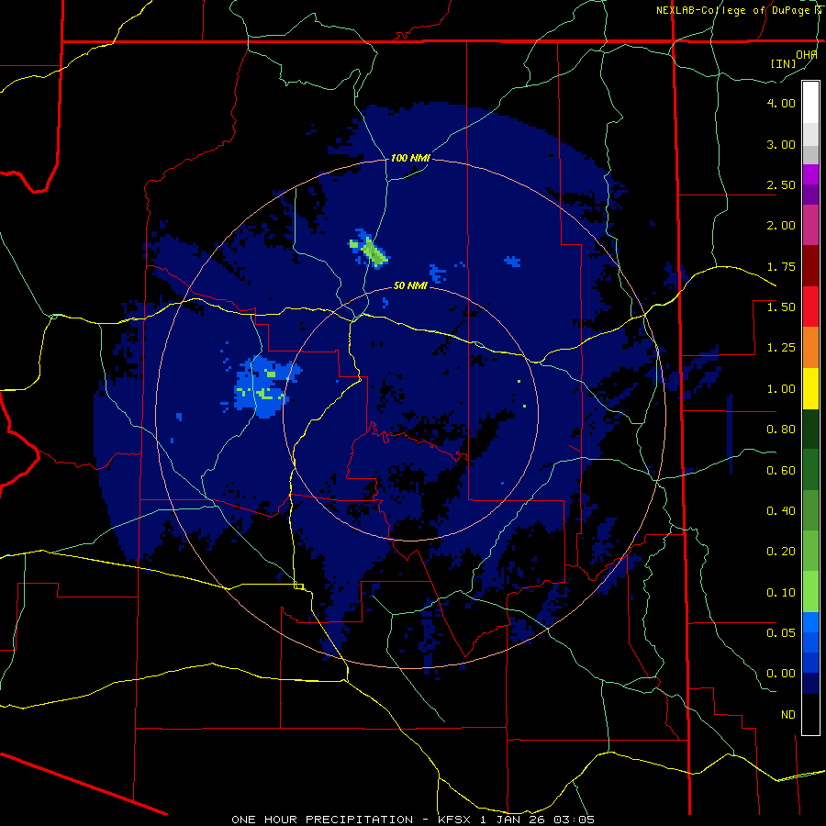The width and height of the screenshot is (826, 826).
Task: Click the 3.00 legend value
Action: [x=781, y=144]
